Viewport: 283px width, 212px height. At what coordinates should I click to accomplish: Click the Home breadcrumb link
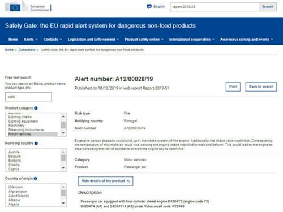(9, 50)
